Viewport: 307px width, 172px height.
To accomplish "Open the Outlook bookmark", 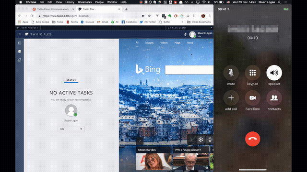I will [x=87, y=22].
